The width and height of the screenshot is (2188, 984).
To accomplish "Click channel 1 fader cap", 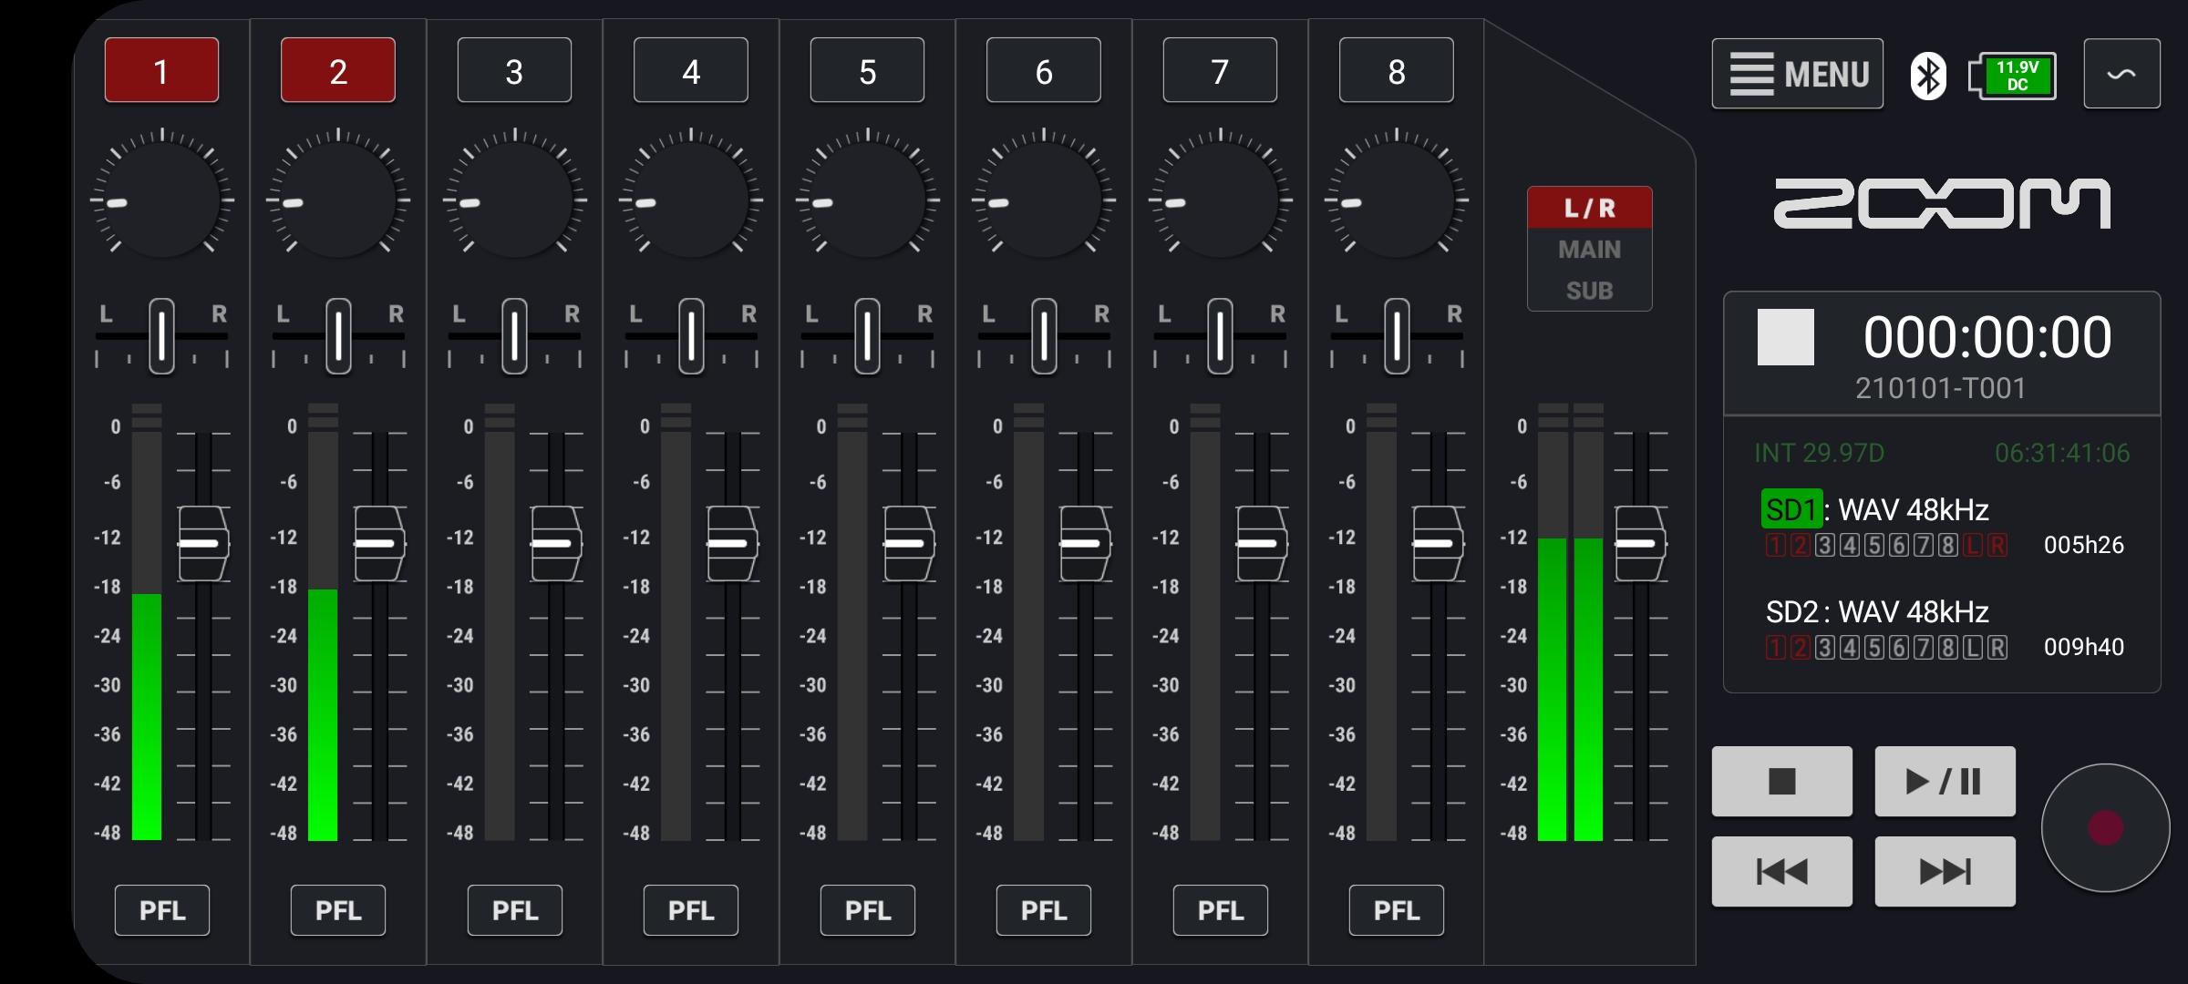I will (x=203, y=544).
